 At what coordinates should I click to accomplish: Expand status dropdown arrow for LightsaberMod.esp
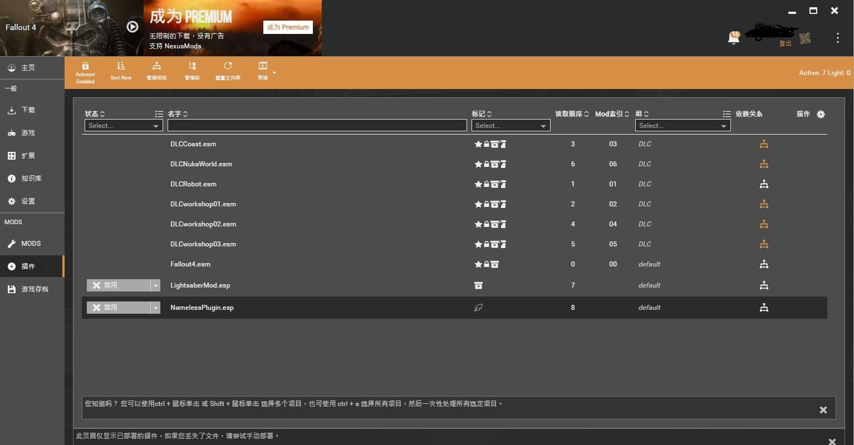pyautogui.click(x=155, y=285)
